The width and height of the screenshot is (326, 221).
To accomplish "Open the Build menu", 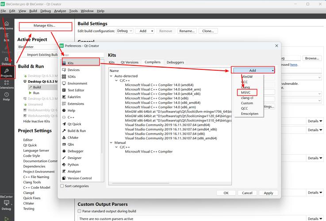I will pos(33,11).
